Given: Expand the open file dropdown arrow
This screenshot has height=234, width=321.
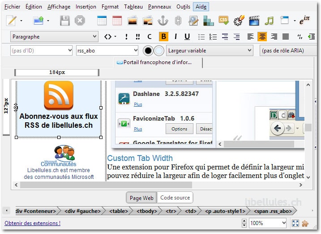Looking at the screenshot, I should (48, 21).
